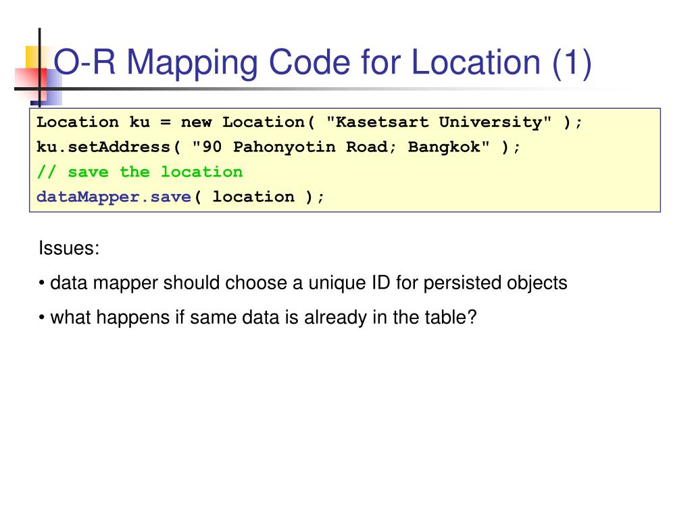
Task: Click the words 'persisted objects' in first bullet
Action: click(x=495, y=283)
